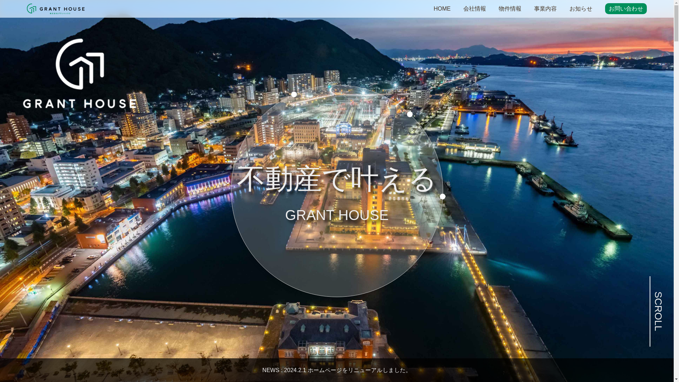Click the GRANT HOUSE hero subtitle text
The width and height of the screenshot is (679, 382).
[x=337, y=215]
